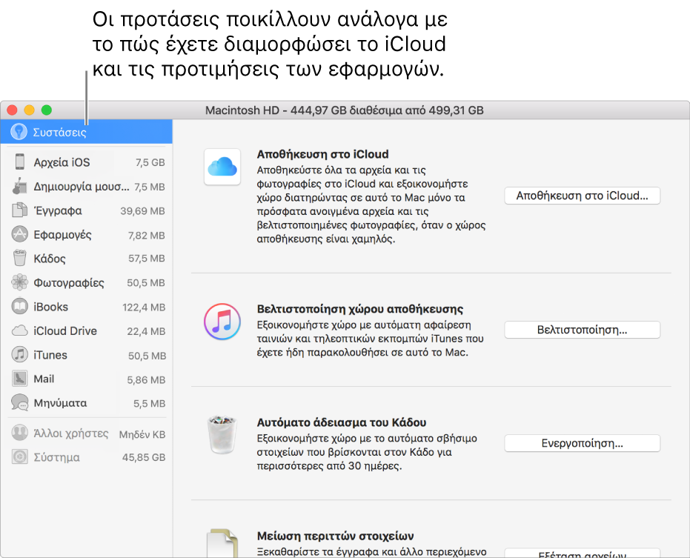Open the Έγγραφα category
690x558 pixels.
[x=86, y=210]
